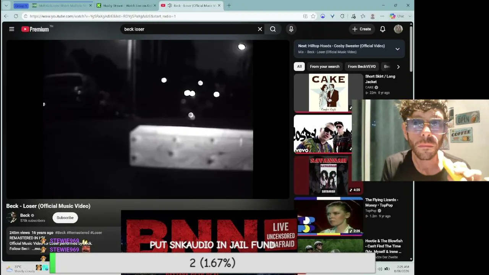Viewport: 489px width, 275px height.
Task: Clear the 'beck loser' search text
Action: [260, 29]
